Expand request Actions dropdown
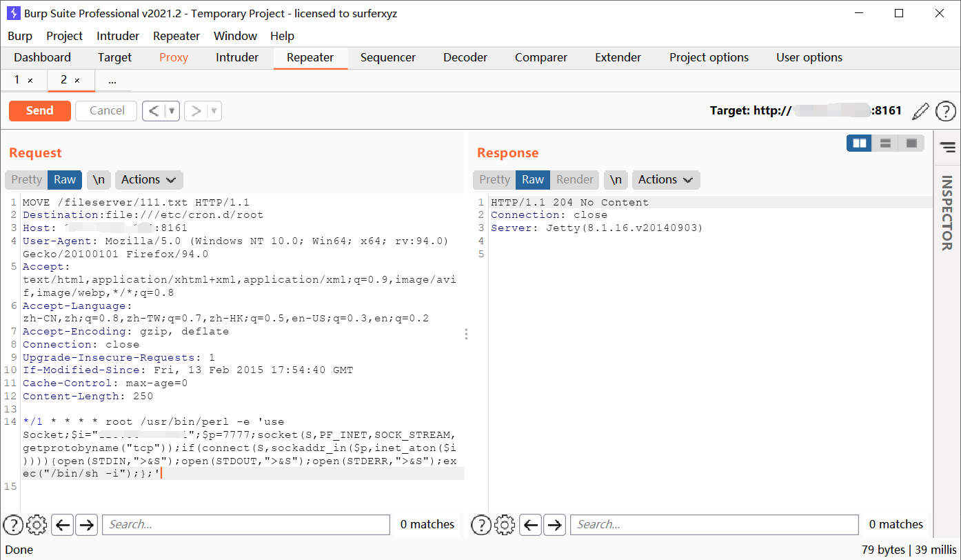The width and height of the screenshot is (961, 560). point(149,180)
